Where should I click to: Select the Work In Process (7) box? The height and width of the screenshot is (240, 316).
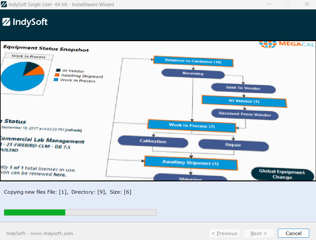192,125
